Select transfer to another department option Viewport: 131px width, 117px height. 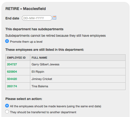[7, 112]
